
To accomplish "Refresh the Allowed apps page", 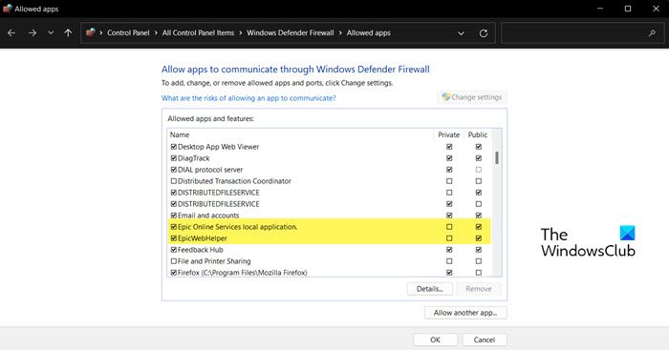I will pyautogui.click(x=484, y=33).
